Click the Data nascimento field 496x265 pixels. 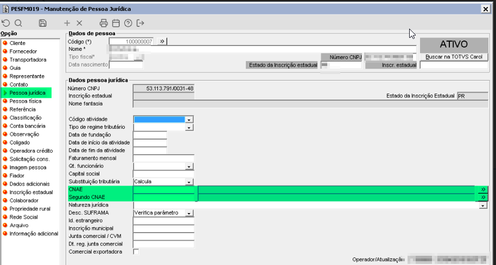(x=126, y=65)
